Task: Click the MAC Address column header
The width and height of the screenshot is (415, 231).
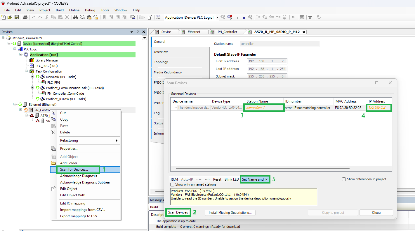Action: [350, 101]
